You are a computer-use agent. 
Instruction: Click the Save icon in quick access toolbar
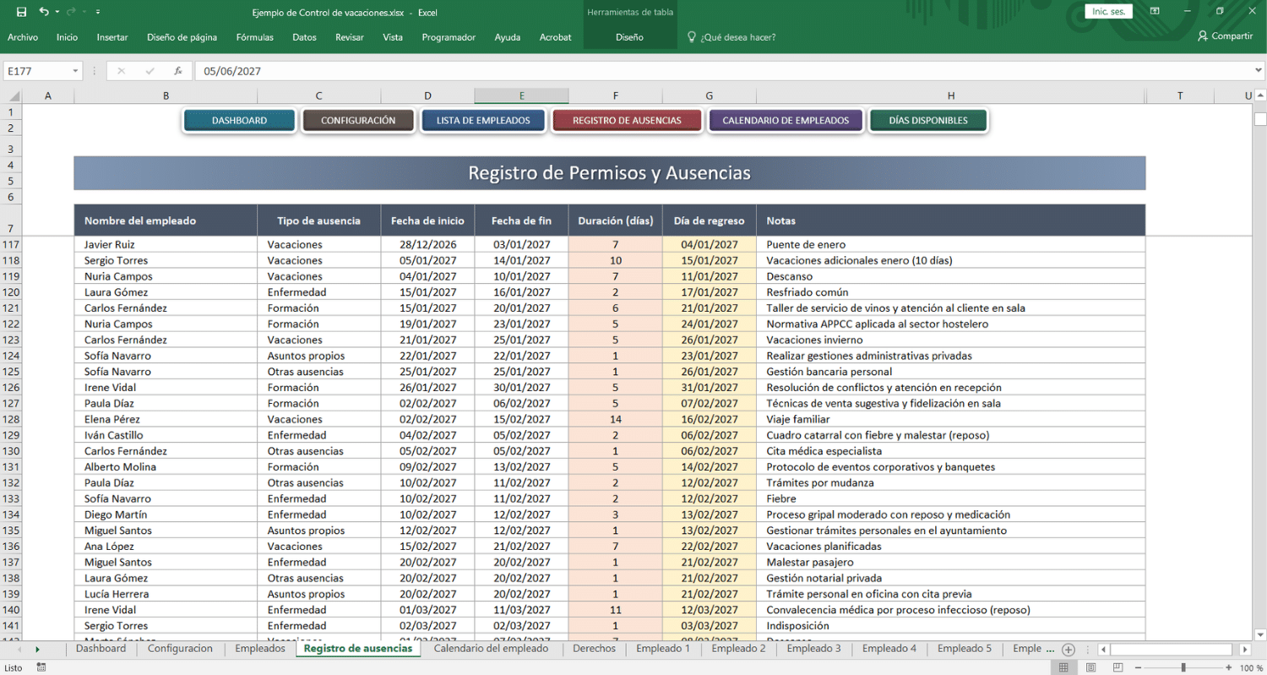[21, 12]
